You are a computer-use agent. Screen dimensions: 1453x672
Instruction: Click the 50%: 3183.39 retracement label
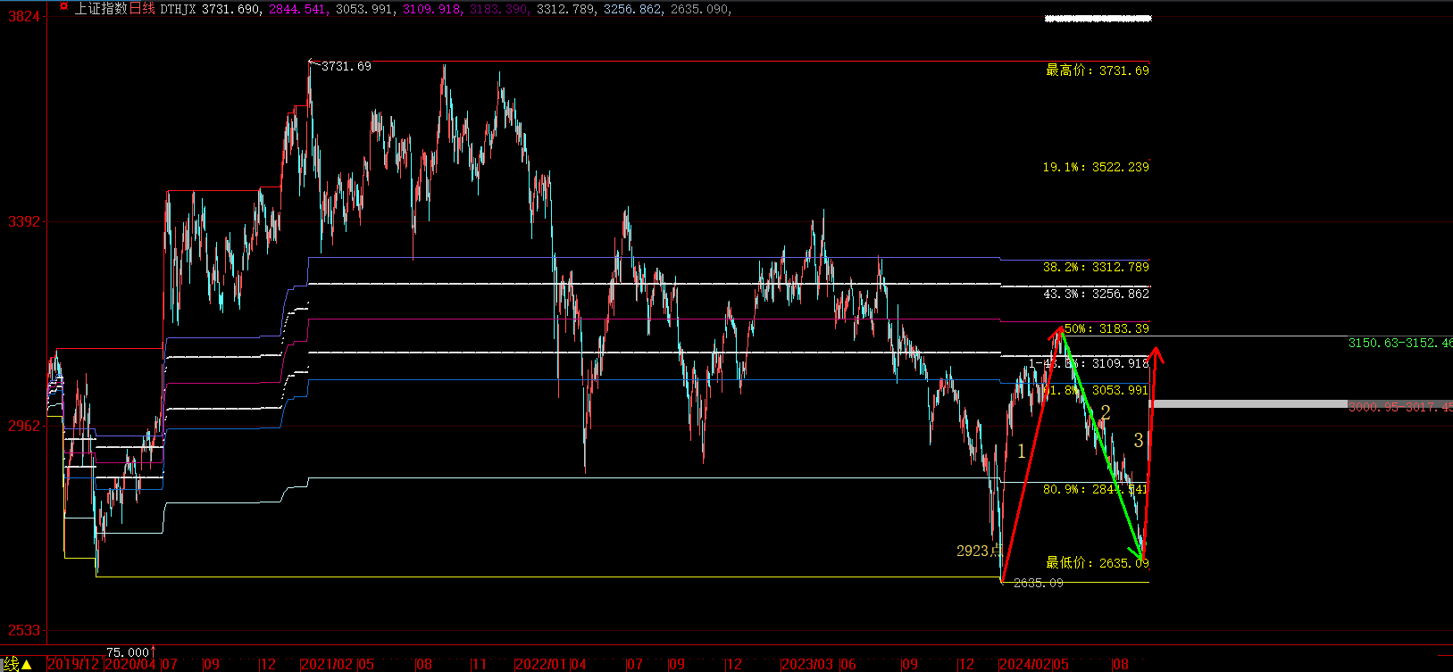(1107, 328)
